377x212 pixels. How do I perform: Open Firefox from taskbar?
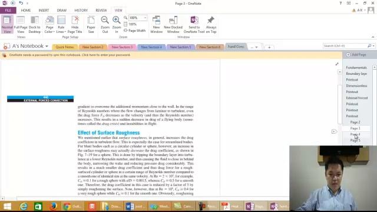53,206
